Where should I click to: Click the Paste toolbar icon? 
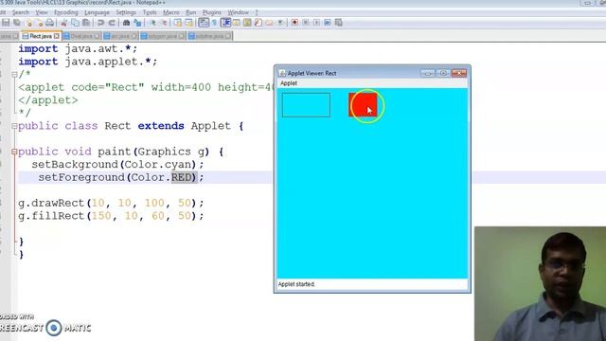point(86,23)
